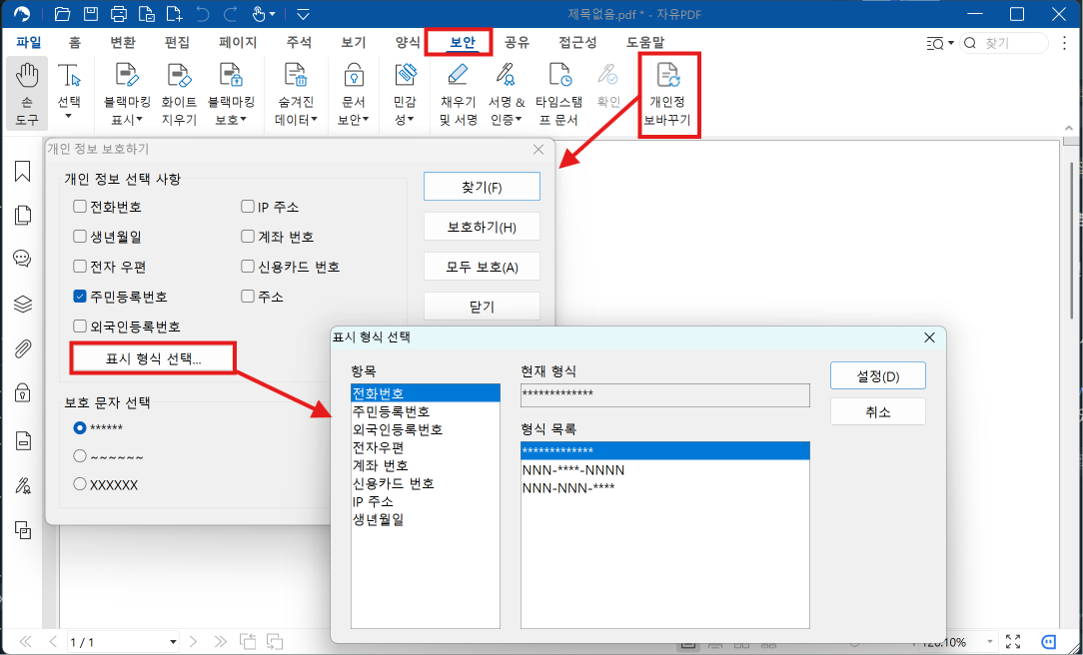Open the 타임스탬프 문서 tool
Image resolution: width=1083 pixels, height=655 pixels.
point(558,94)
